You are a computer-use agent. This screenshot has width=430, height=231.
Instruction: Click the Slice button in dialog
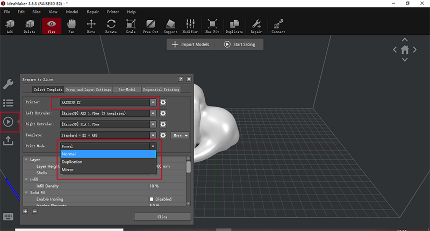162,217
